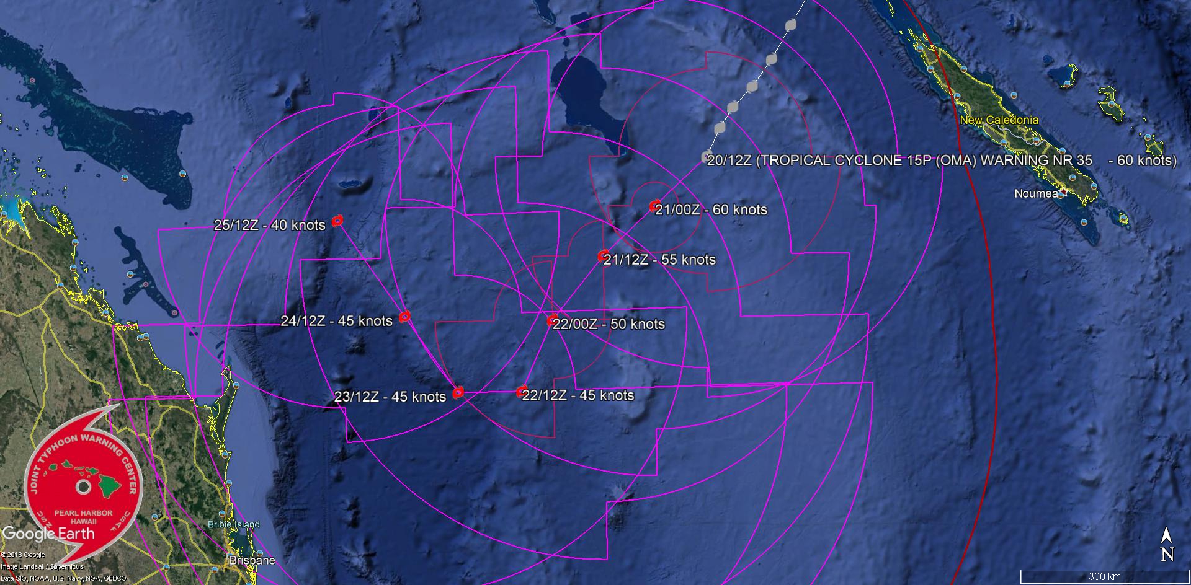Click the 21/00Z cyclone forecast position icon
The image size is (1191, 585).
(x=654, y=206)
